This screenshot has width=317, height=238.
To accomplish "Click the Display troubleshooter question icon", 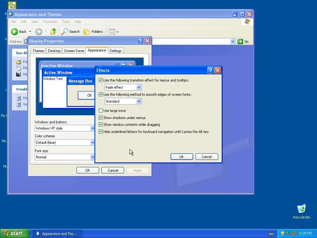I will tap(19, 98).
